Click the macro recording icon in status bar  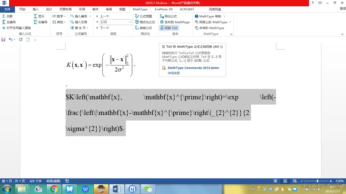[67, 181]
